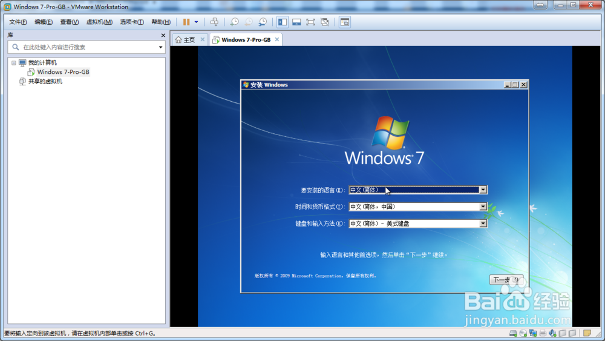Image resolution: width=605 pixels, height=341 pixels.
Task: Maximize the 安装 Windows dialog
Action: tap(515, 85)
